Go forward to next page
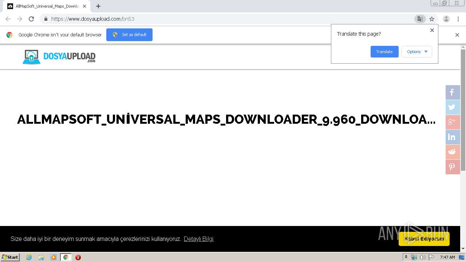466x262 pixels. coord(20,19)
